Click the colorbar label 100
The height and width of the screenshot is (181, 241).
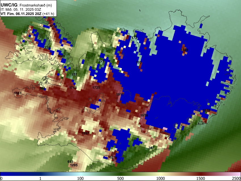(x=81, y=178)
